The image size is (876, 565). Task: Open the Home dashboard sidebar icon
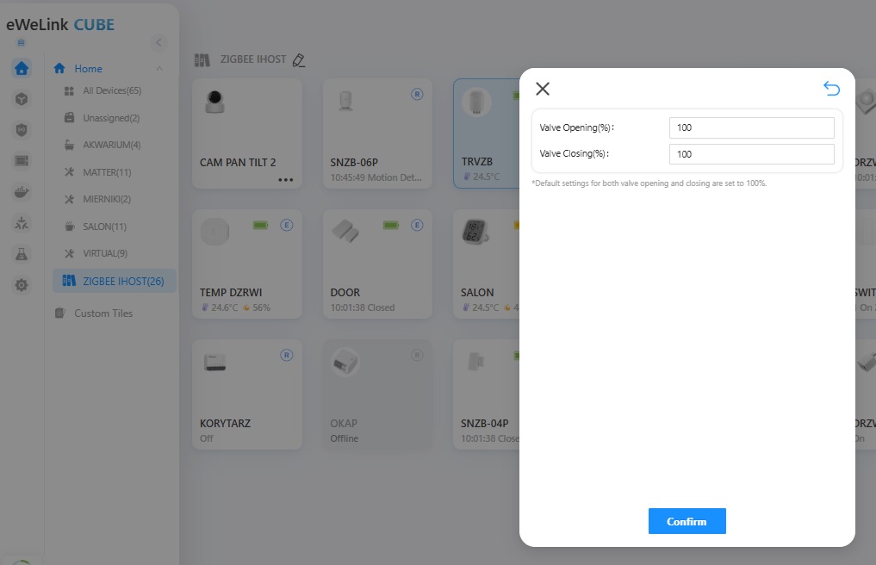tap(22, 68)
